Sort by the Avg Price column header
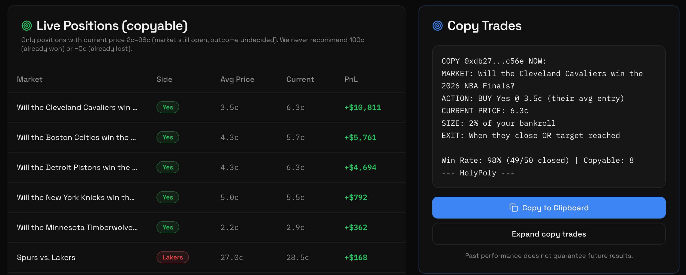This screenshot has width=686, height=275. [237, 79]
